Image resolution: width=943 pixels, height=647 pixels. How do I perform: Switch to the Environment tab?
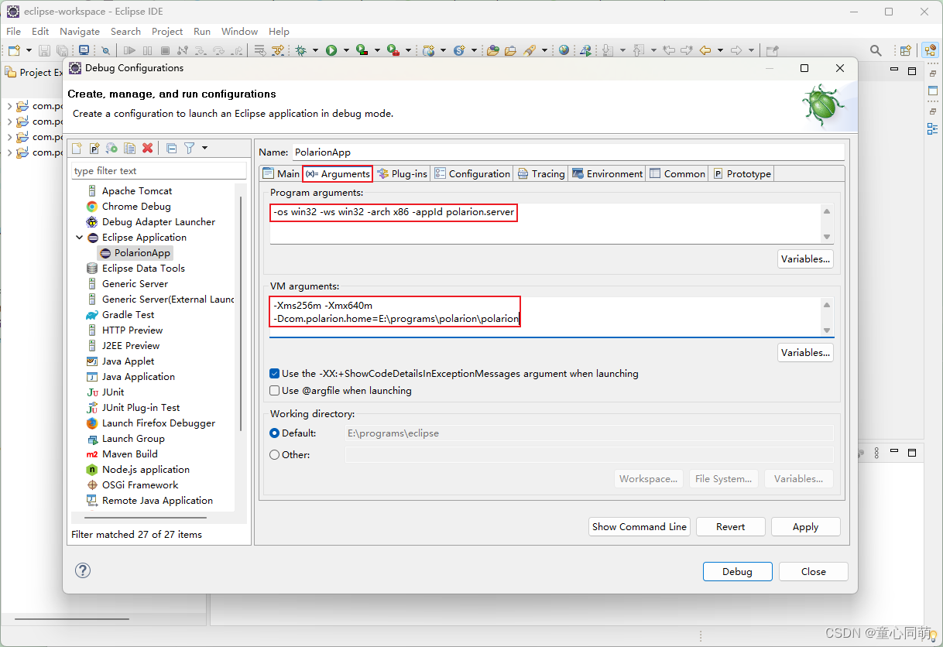pos(608,173)
